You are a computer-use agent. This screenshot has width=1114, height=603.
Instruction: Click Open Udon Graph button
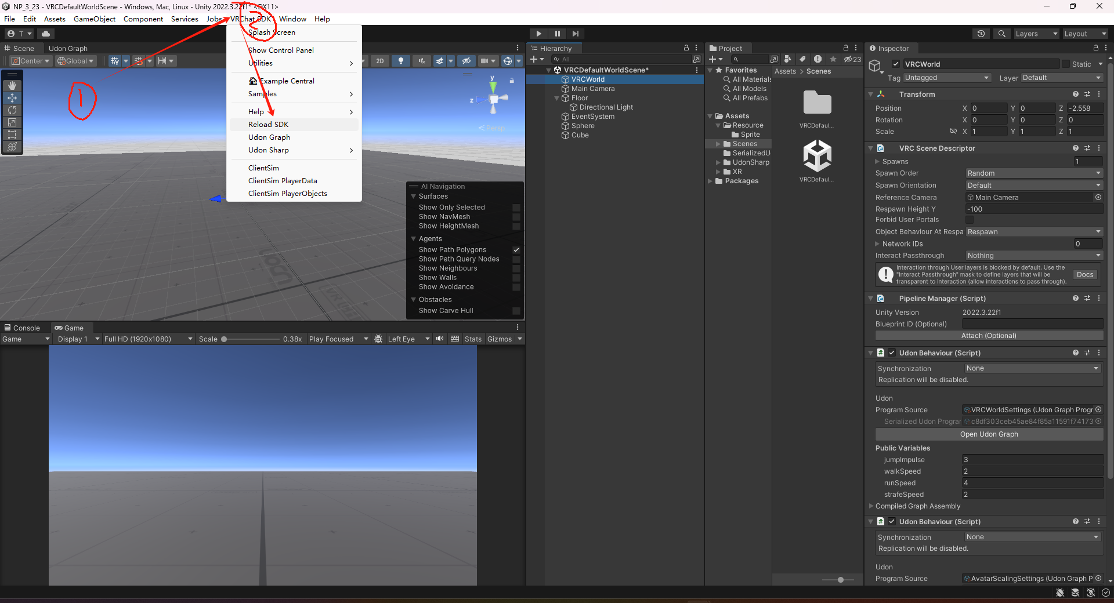pyautogui.click(x=989, y=434)
